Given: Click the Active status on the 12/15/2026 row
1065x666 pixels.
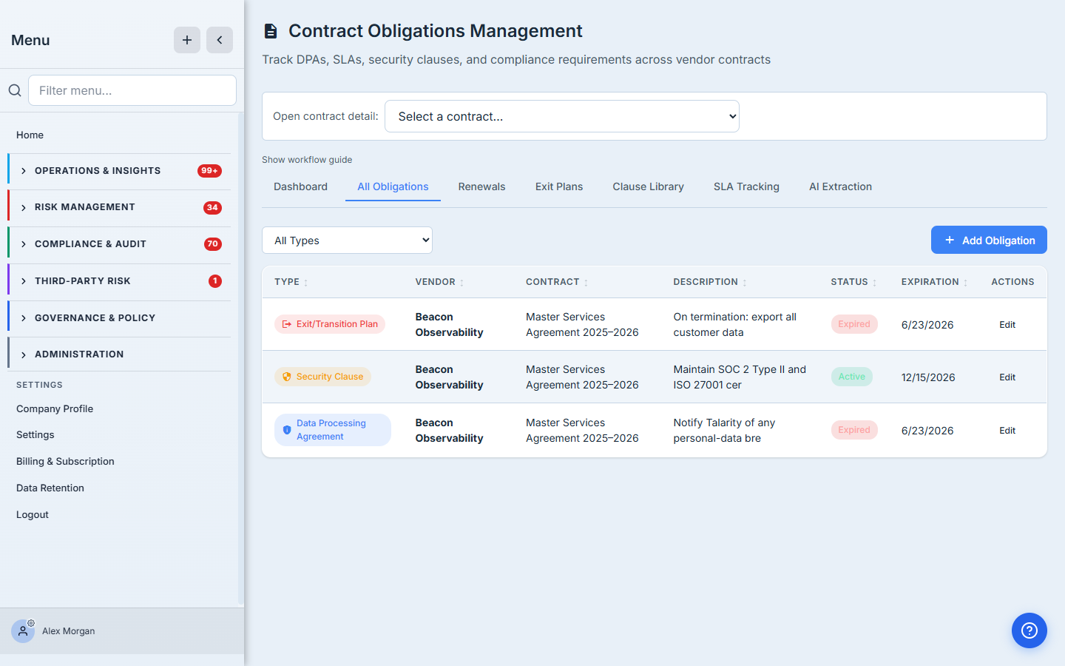Looking at the screenshot, I should pyautogui.click(x=852, y=377).
